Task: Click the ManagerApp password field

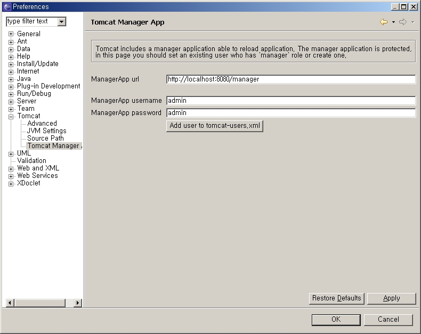Action: (x=291, y=113)
